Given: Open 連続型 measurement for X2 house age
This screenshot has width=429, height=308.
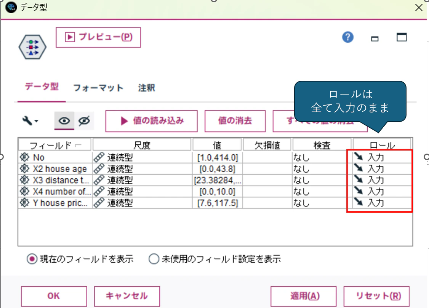Looking at the screenshot, I should (x=142, y=169).
